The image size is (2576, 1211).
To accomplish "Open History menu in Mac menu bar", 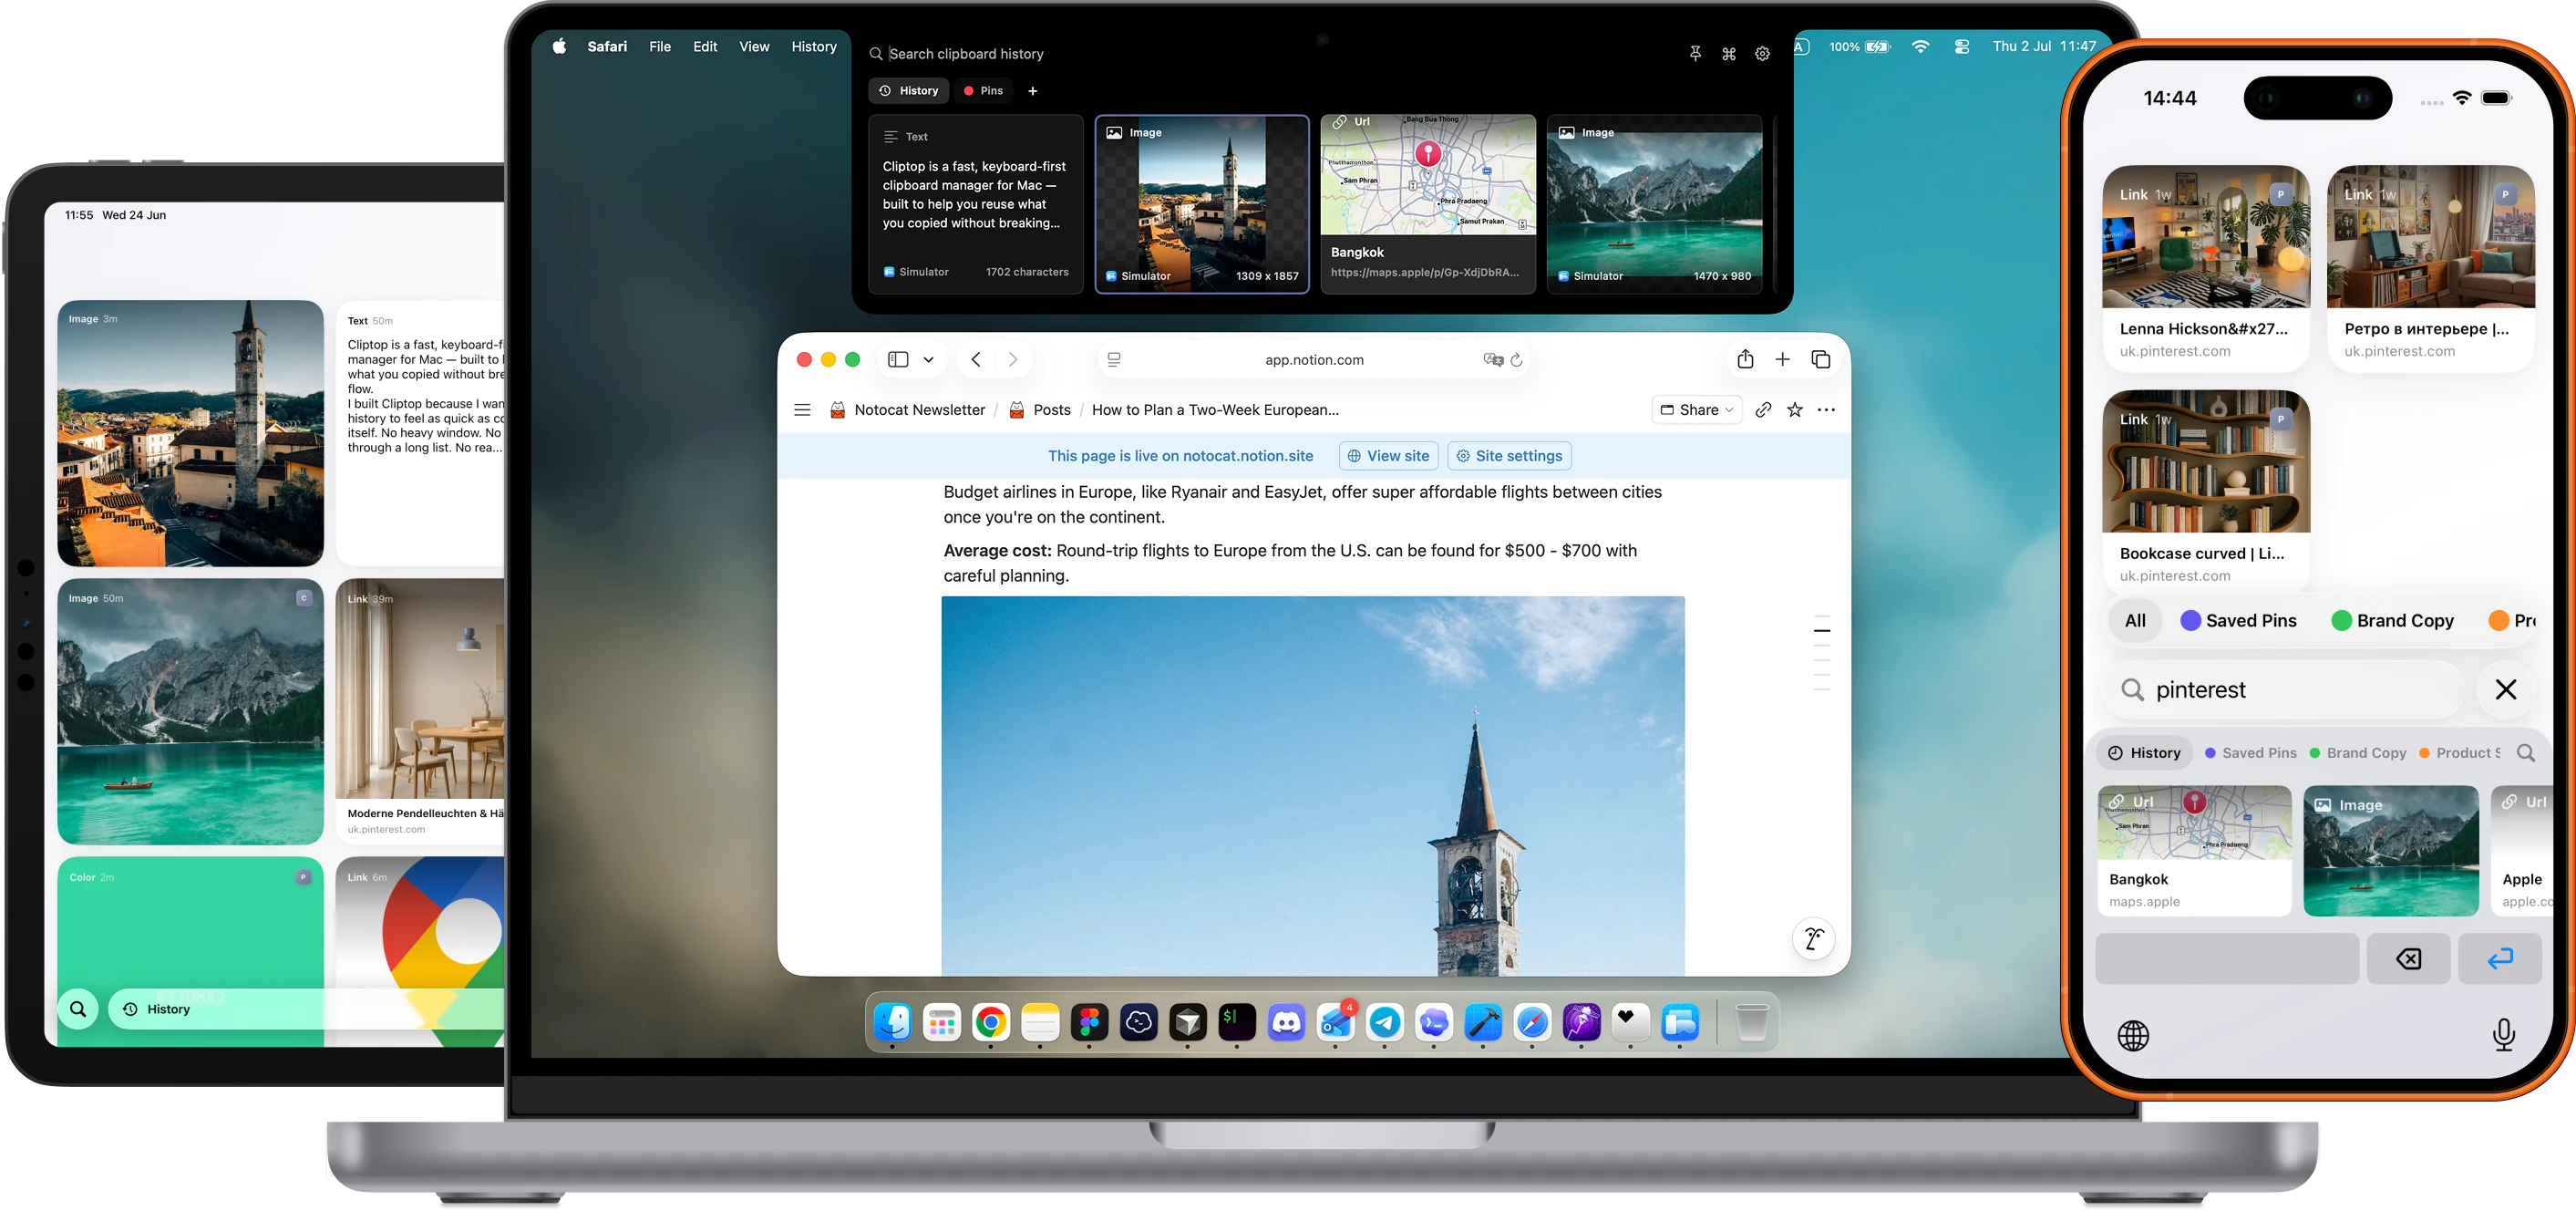I will [814, 47].
